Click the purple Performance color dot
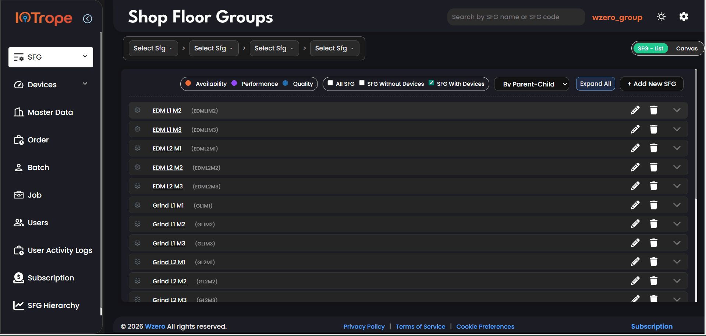This screenshot has height=336, width=706. (234, 83)
